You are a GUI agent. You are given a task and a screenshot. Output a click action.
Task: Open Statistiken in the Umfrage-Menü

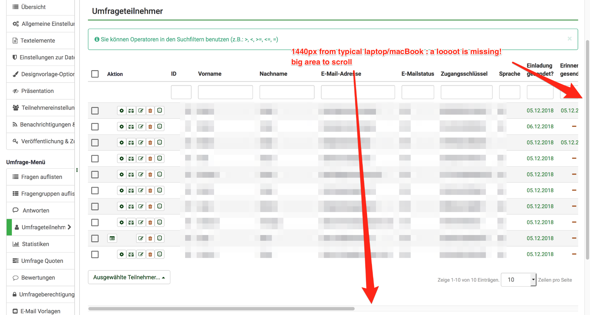[x=40, y=244]
